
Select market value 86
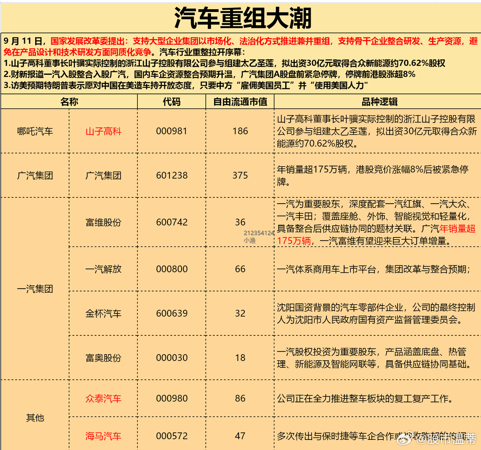240,399
